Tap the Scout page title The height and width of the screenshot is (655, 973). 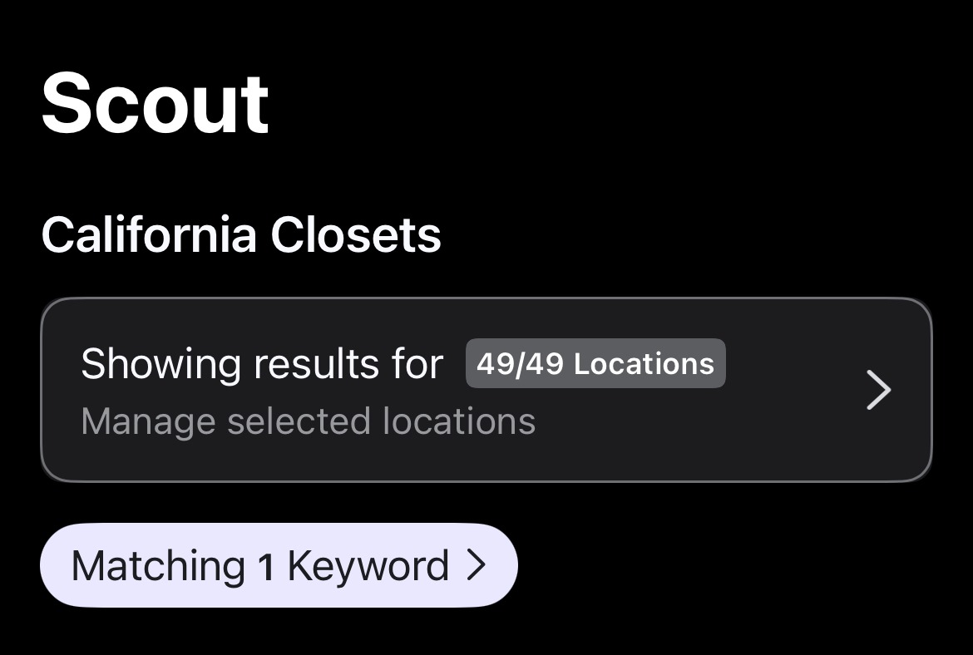tap(155, 104)
